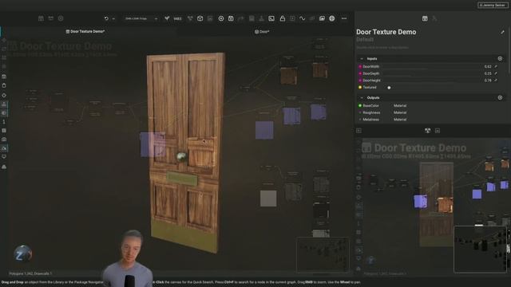Click the wave curve icon in the toolbar

302,18
